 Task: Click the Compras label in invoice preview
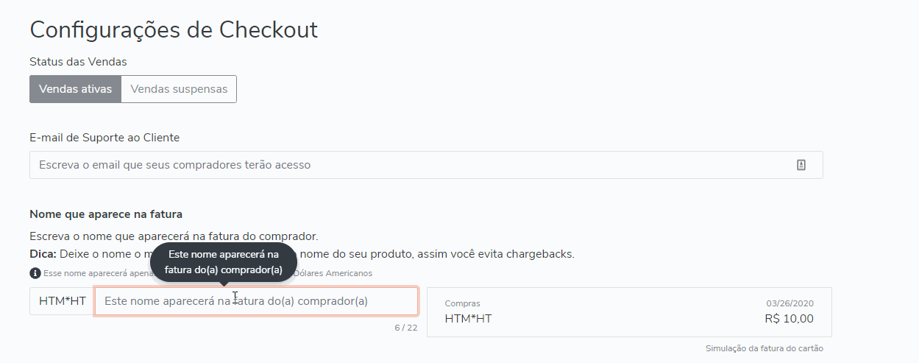click(x=462, y=303)
